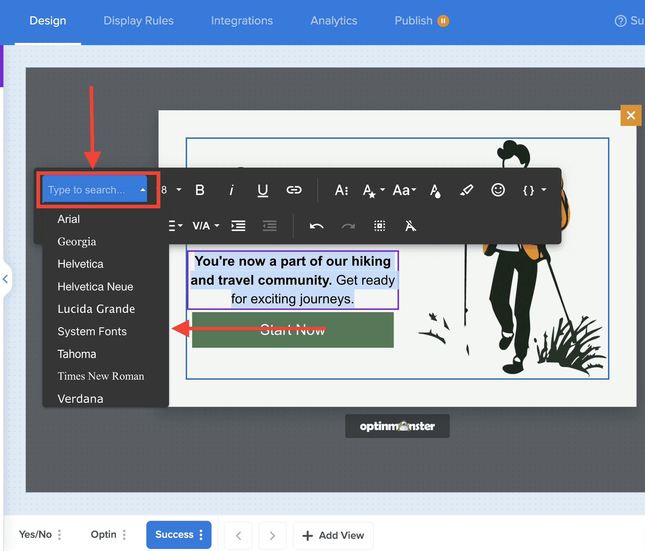The image size is (645, 551).
Task: Switch to the Display Rules tab
Action: [x=139, y=21]
